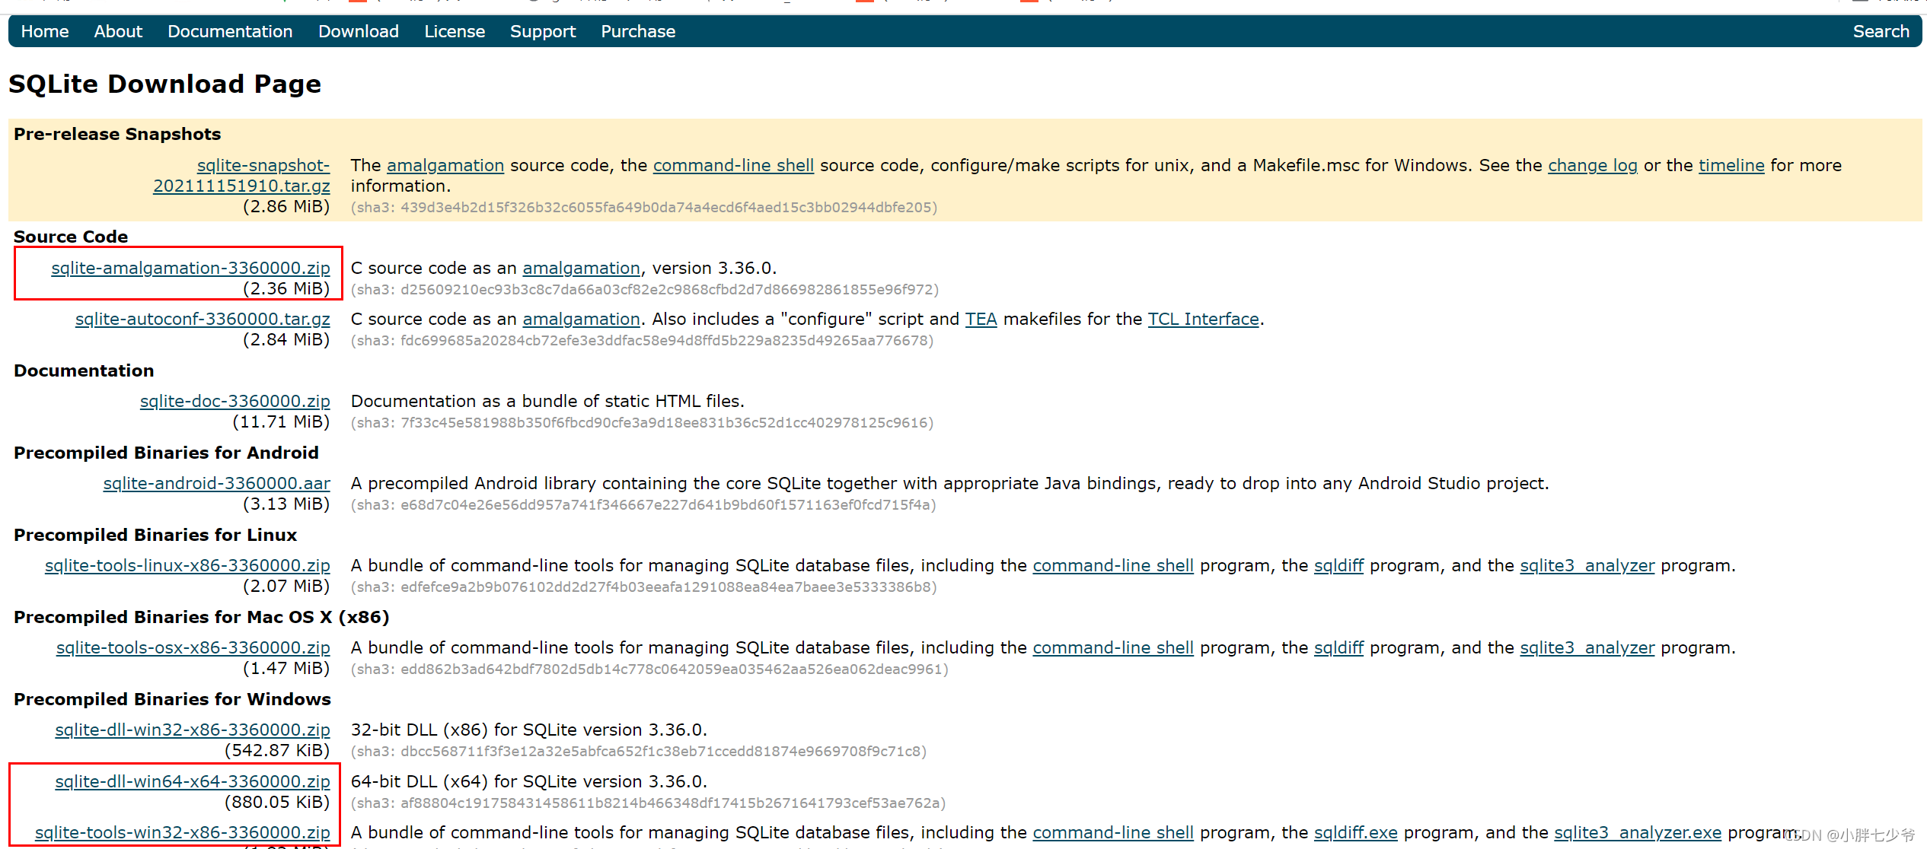The height and width of the screenshot is (849, 1927).
Task: Open the License page
Action: click(455, 31)
